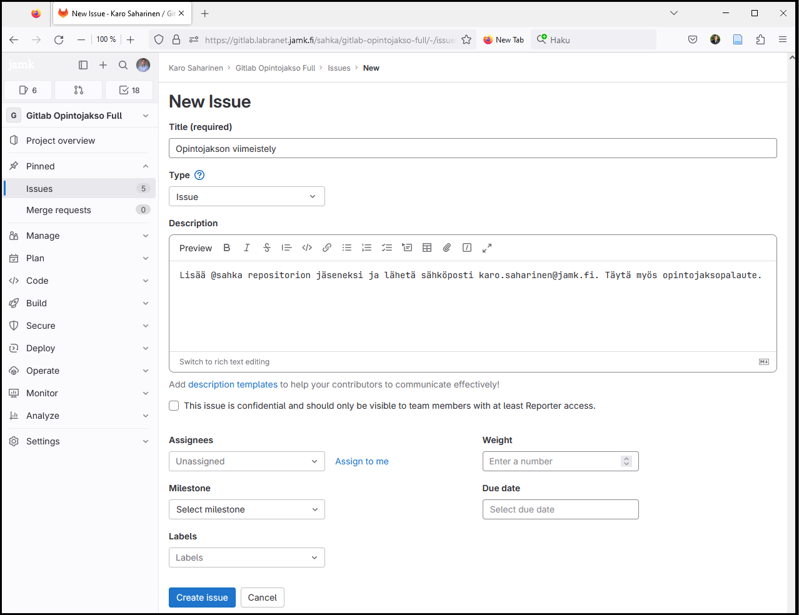This screenshot has width=799, height=615.
Task: Switch to the Preview tab
Action: (x=196, y=248)
